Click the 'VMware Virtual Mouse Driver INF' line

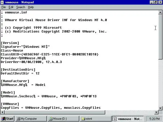[54, 20]
